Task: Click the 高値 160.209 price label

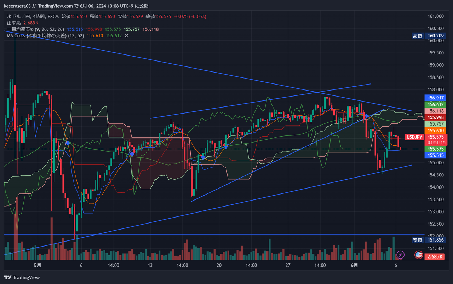Action: click(428, 36)
